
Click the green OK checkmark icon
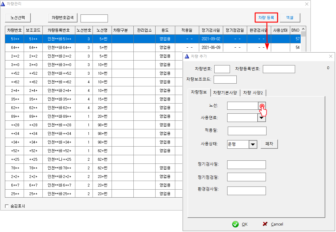click(x=235, y=224)
